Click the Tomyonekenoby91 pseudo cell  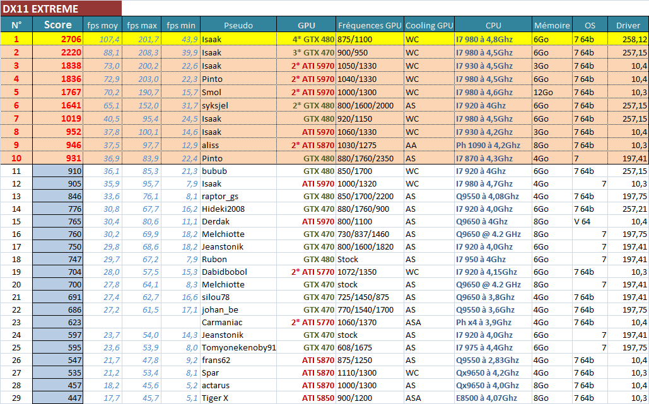[238, 347]
